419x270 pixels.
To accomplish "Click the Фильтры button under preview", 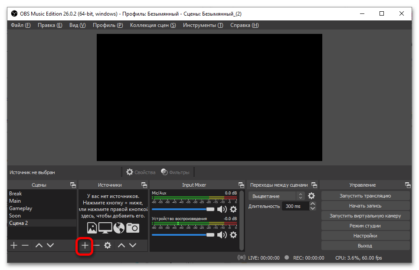I will (x=175, y=172).
